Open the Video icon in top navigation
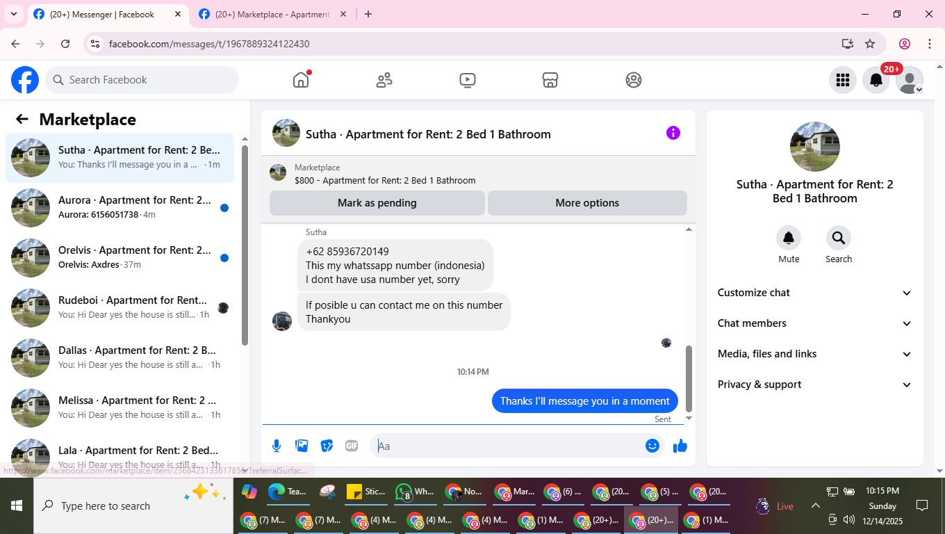Image resolution: width=945 pixels, height=534 pixels. pyautogui.click(x=468, y=80)
